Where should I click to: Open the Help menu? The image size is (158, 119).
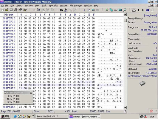coord(96,6)
